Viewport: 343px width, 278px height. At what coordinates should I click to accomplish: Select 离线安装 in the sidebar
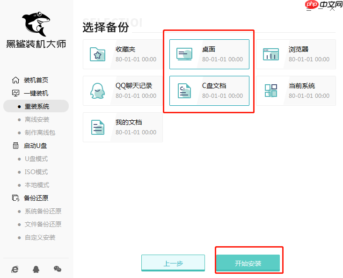pos(37,119)
